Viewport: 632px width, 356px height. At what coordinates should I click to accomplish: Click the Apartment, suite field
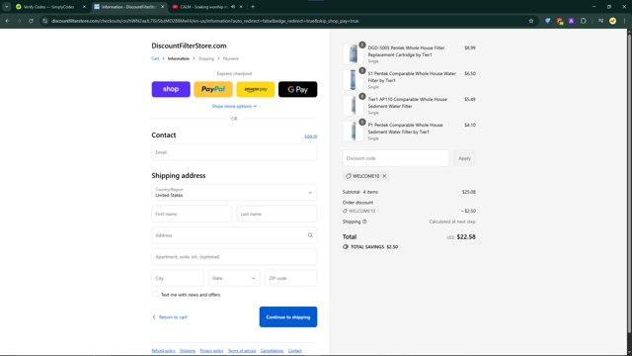pyautogui.click(x=234, y=257)
